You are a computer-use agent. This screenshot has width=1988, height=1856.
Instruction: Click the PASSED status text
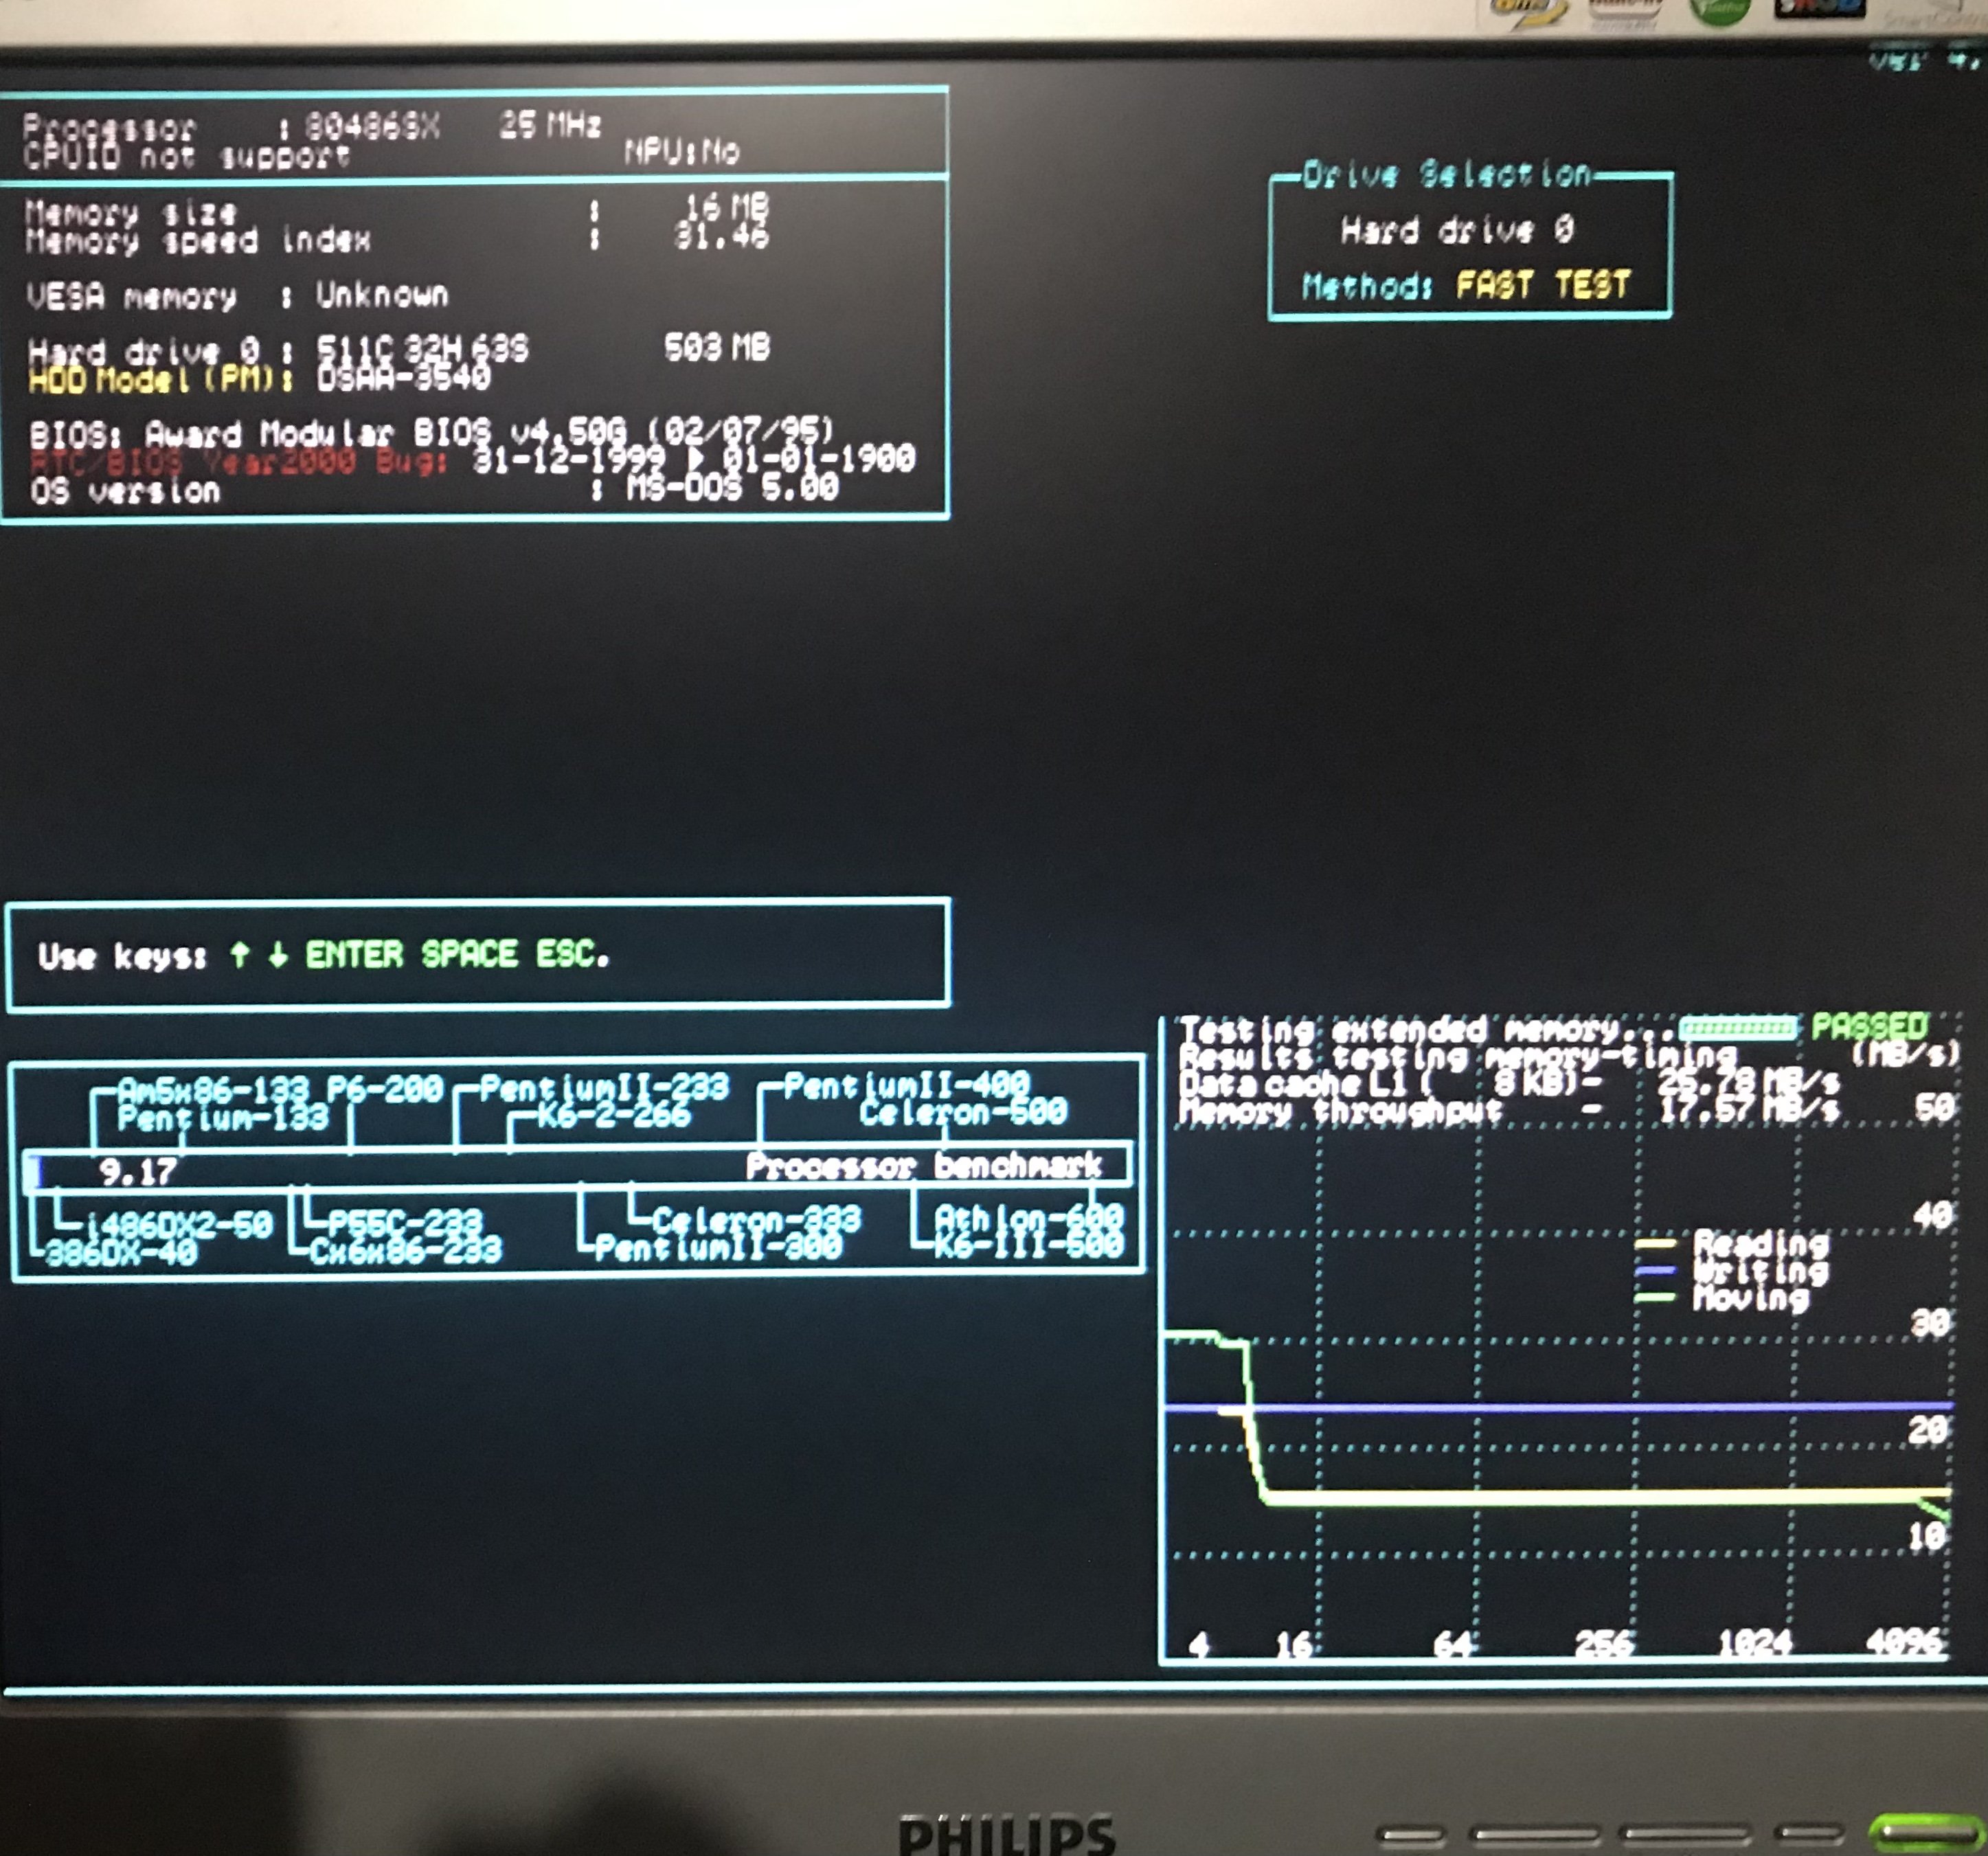tap(1869, 1027)
